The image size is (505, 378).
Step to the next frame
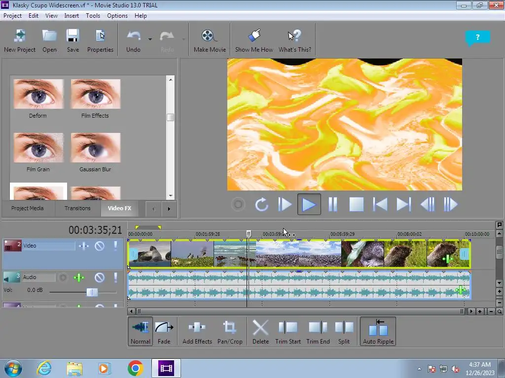click(451, 204)
